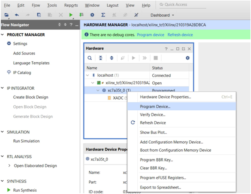Open the Settings gear in main toolbar

coord(92,15)
